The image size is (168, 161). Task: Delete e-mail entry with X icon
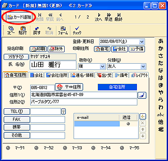coord(143,123)
